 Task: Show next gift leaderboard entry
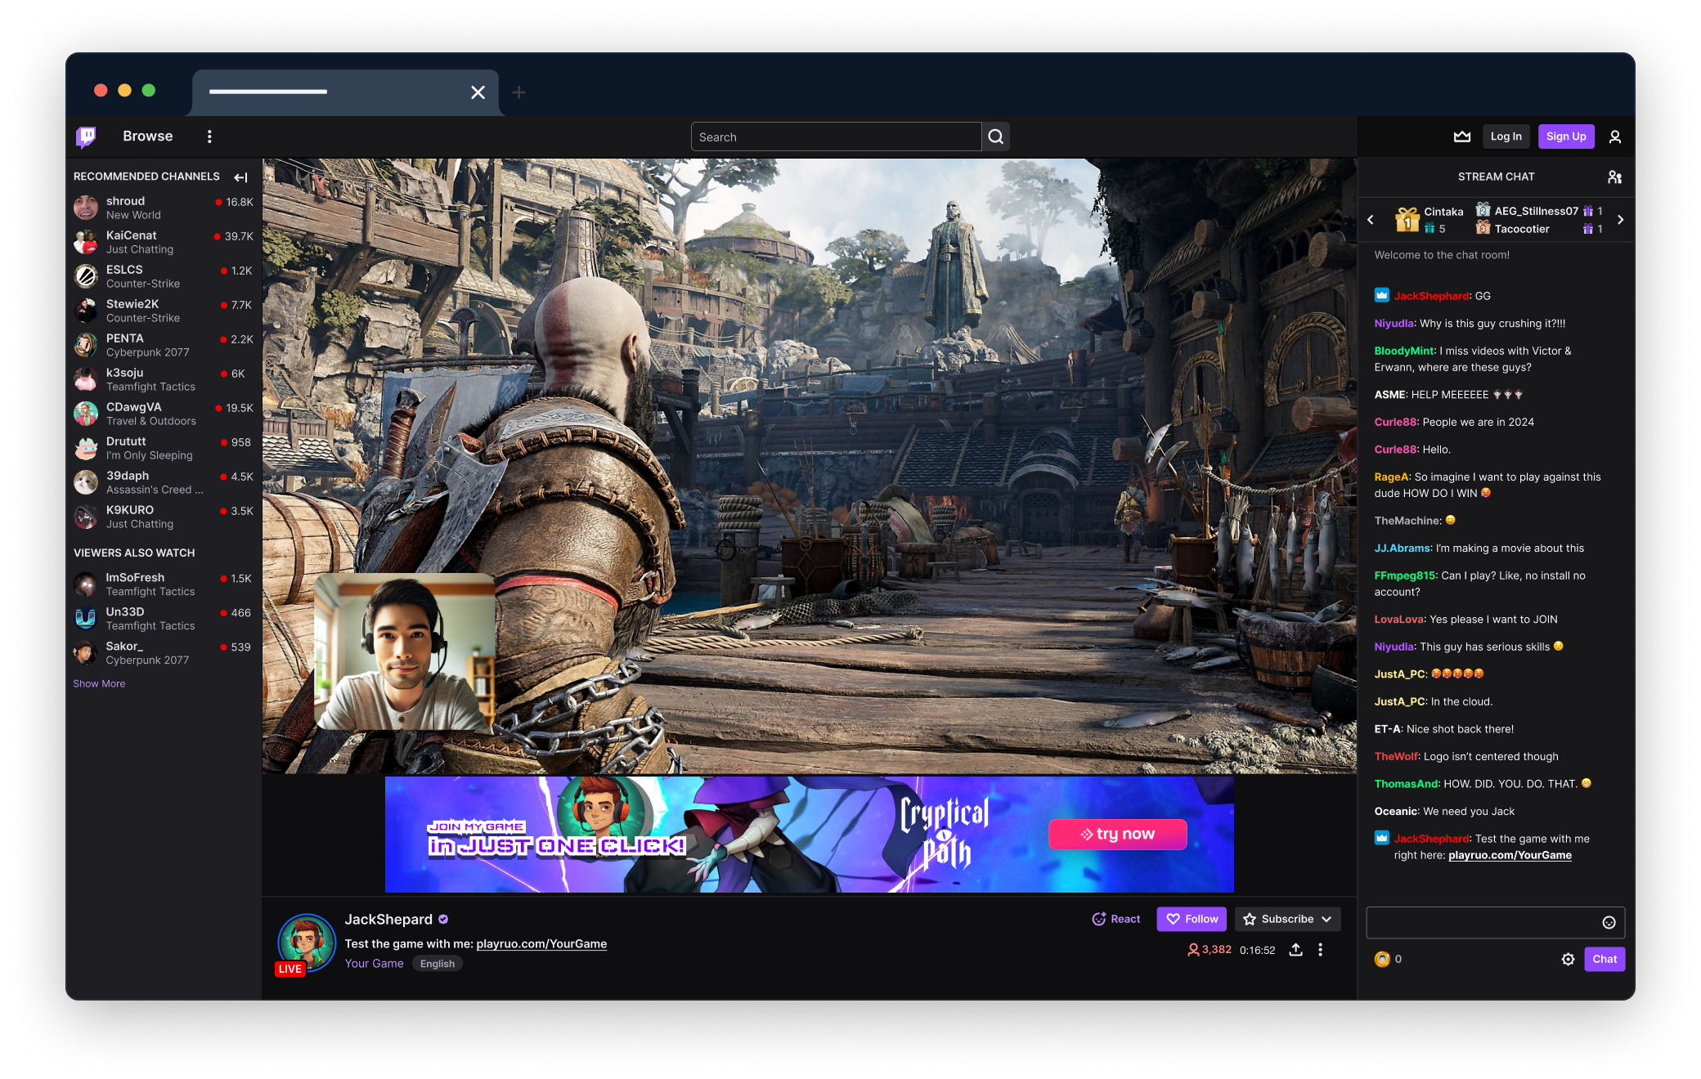click(x=1620, y=219)
